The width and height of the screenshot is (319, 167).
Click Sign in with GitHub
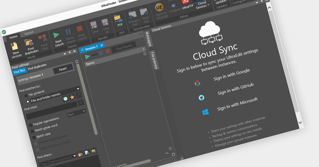(x=236, y=89)
